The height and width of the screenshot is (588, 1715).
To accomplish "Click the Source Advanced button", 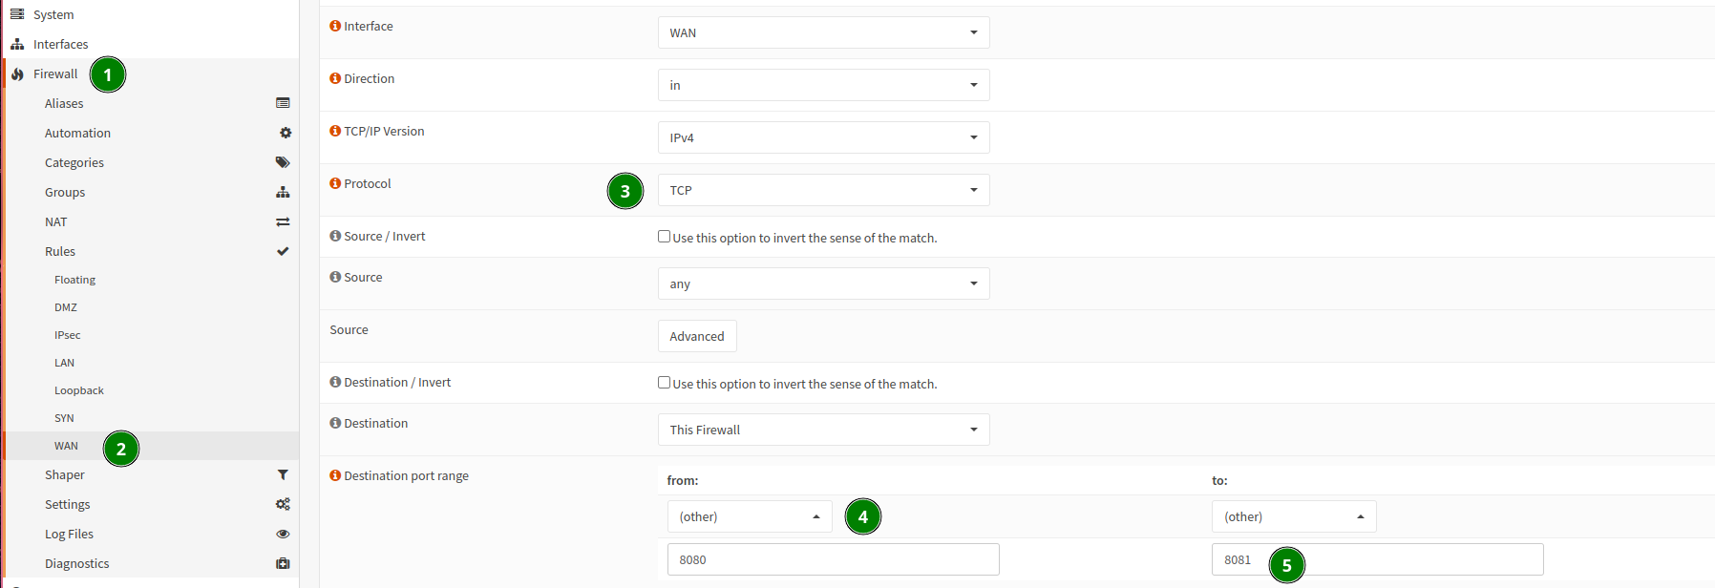I will [697, 336].
